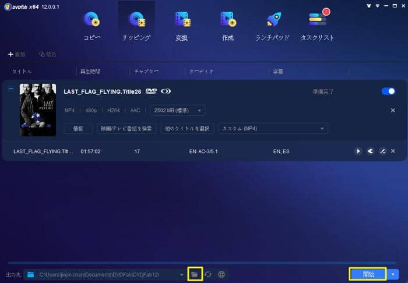
Task: Select the リッピング tab
Action: (x=137, y=26)
